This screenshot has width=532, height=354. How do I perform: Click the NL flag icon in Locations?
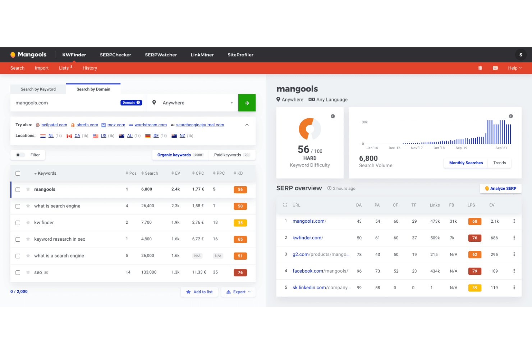(x=43, y=136)
